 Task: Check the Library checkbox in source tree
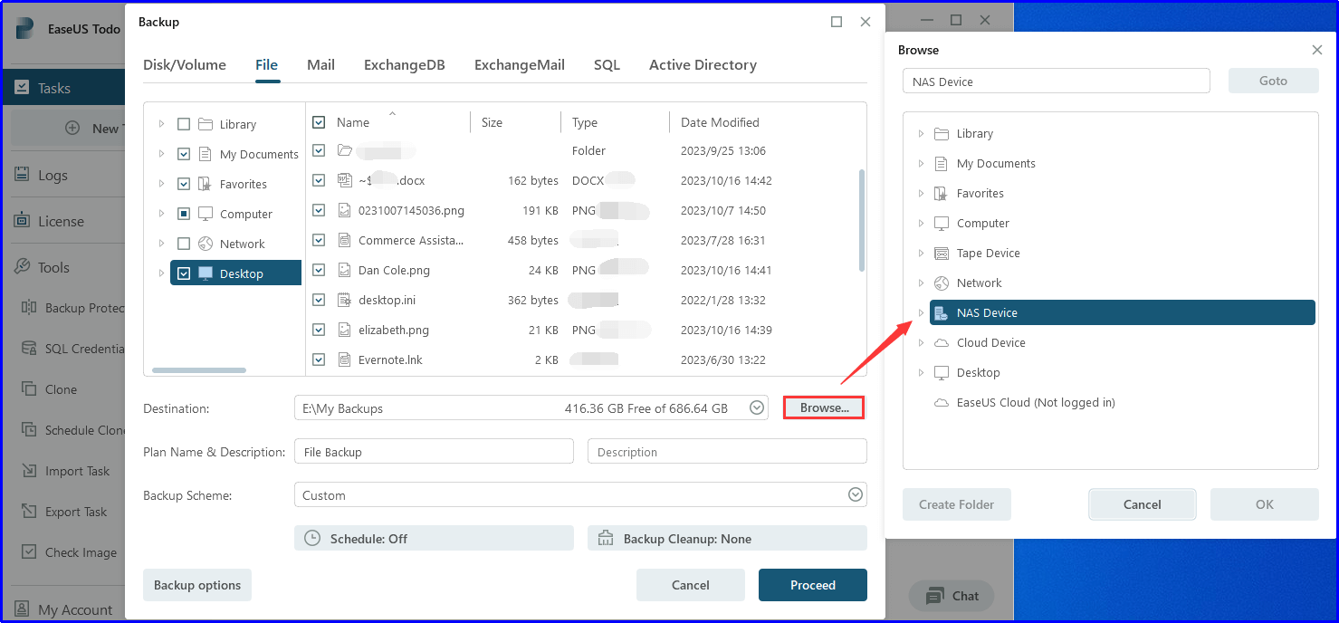coord(184,124)
